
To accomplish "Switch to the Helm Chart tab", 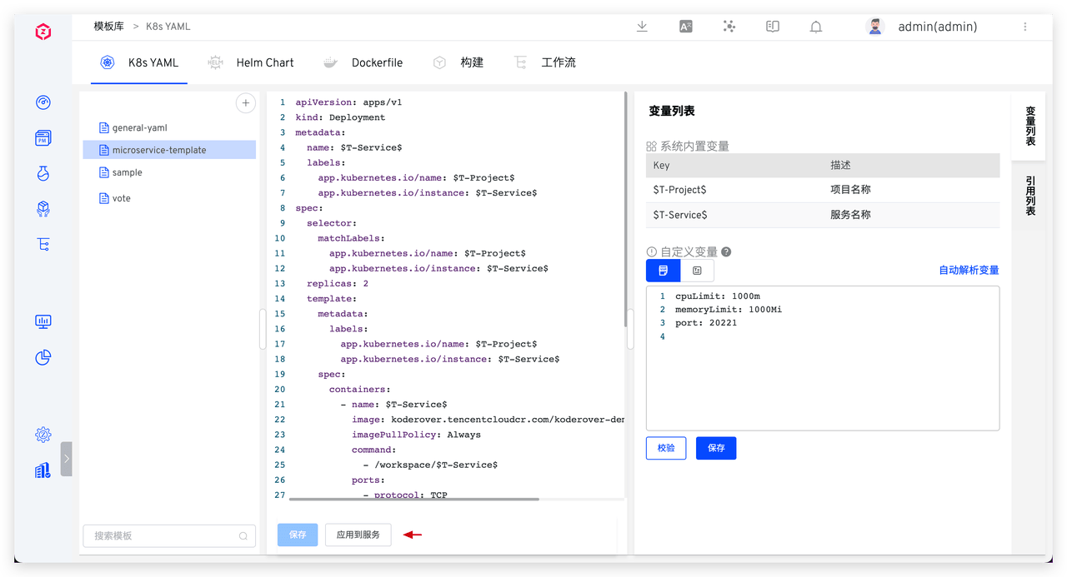I will [x=264, y=62].
